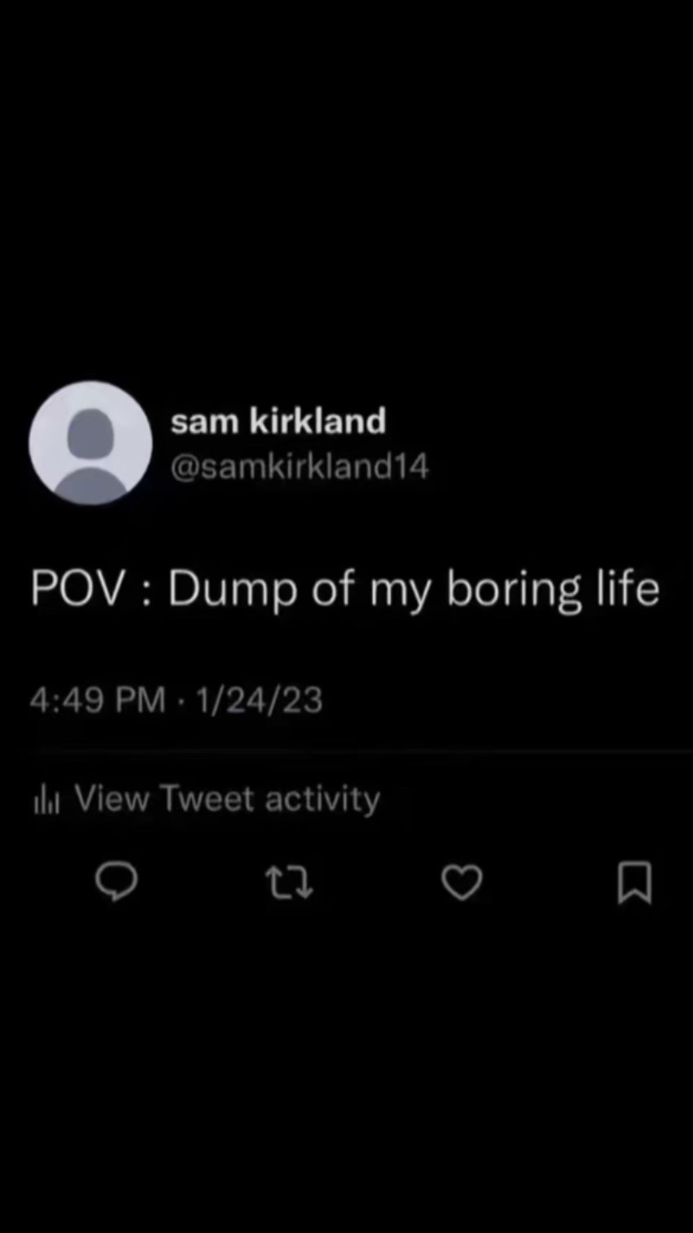
Task: Click the word activity under timestamp
Action: pos(322,801)
